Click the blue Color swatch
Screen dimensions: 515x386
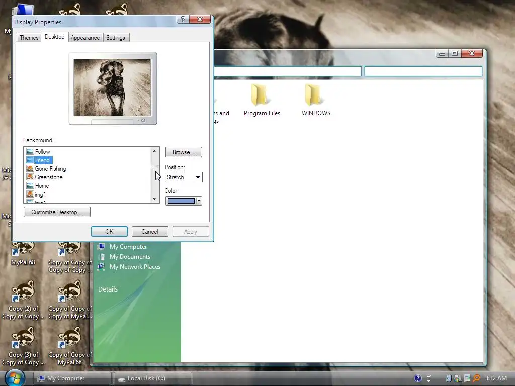coord(181,201)
